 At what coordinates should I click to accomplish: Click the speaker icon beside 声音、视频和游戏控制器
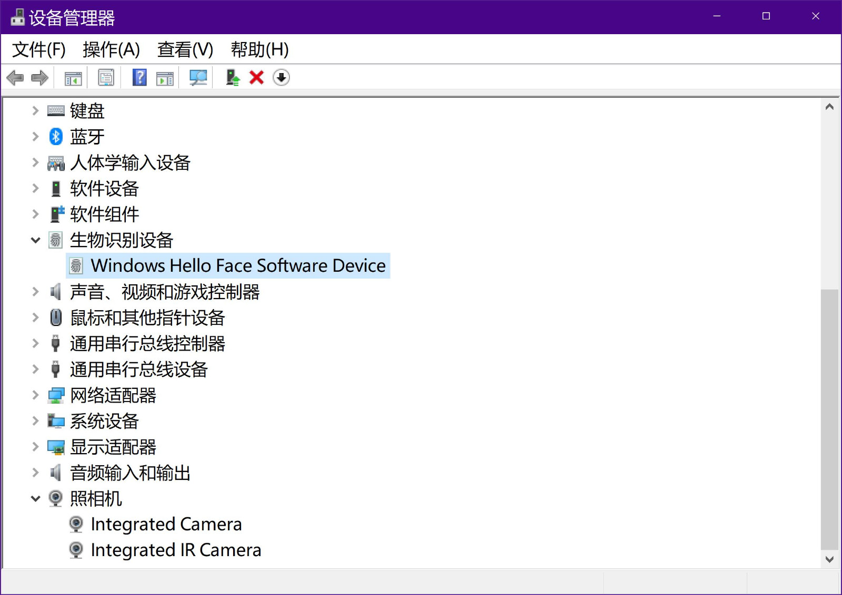[x=55, y=291]
